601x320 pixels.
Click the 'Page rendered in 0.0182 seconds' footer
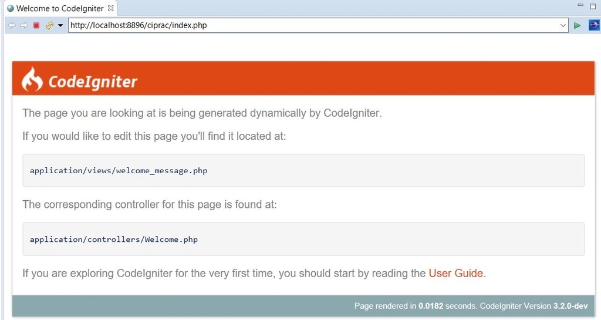point(416,306)
